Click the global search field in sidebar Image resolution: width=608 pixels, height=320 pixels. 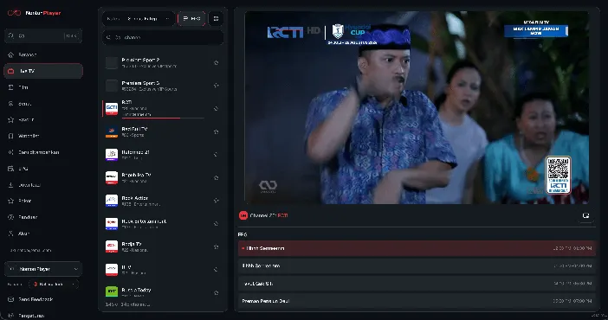tap(43, 35)
